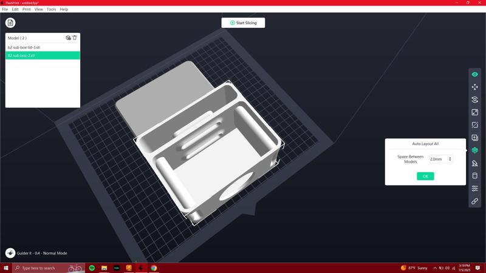Select the Duplicate model tool
The image size is (486, 273).
click(x=474, y=138)
